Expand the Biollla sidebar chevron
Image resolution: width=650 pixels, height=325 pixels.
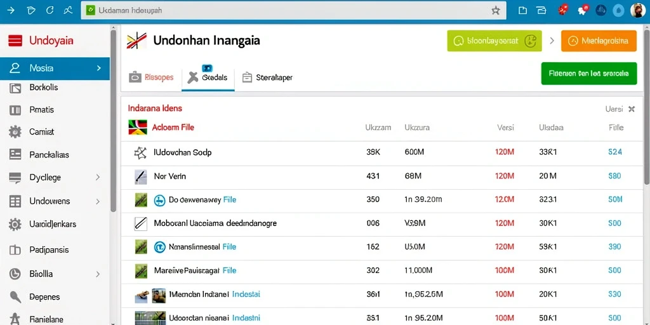[98, 274]
